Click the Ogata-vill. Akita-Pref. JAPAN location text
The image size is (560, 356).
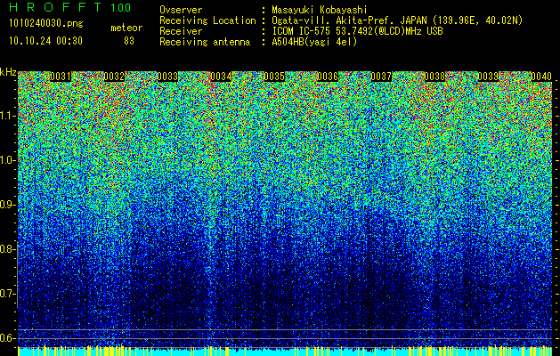(x=397, y=20)
